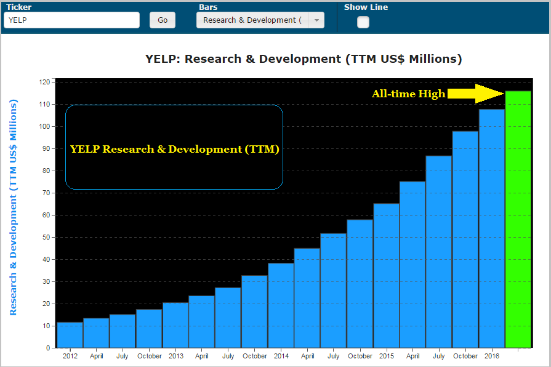Viewport: 551px width, 367px height.
Task: Click the '2013' x-axis label
Action: (x=175, y=356)
